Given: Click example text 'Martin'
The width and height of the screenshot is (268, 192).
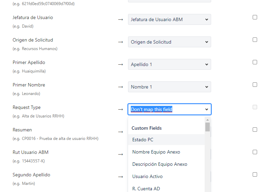Looking at the screenshot, I should [x=28, y=183].
